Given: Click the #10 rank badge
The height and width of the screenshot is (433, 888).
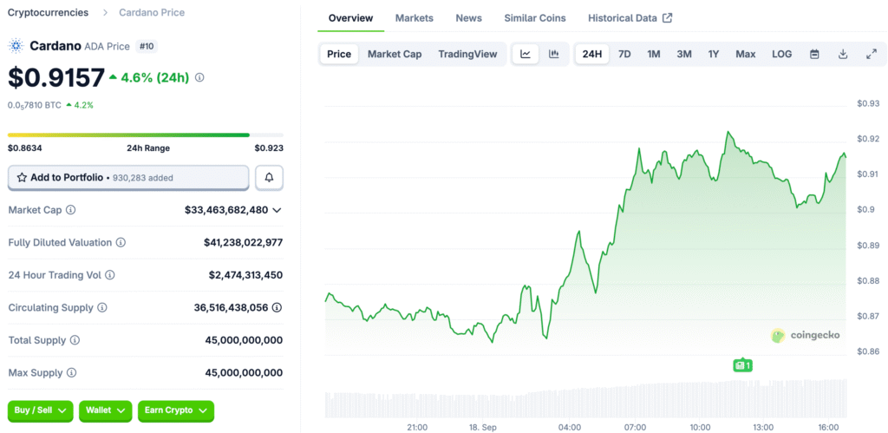Looking at the screenshot, I should [146, 47].
